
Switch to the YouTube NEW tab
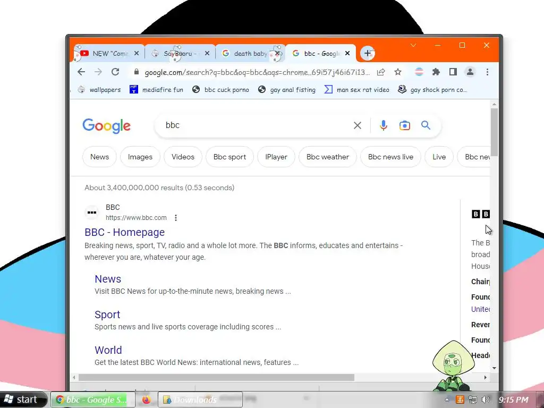[x=109, y=54]
